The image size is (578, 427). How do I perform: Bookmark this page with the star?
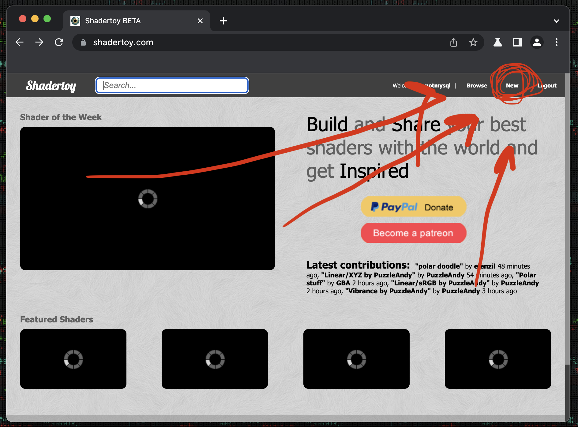point(473,42)
